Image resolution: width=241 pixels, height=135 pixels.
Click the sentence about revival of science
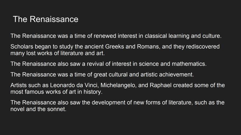point(108,64)
